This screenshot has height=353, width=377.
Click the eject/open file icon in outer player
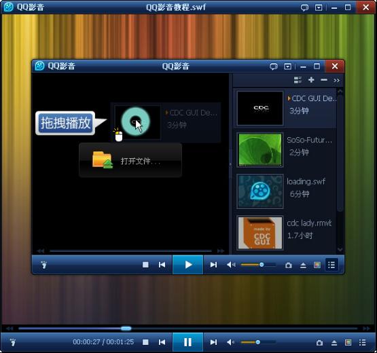pos(334,343)
